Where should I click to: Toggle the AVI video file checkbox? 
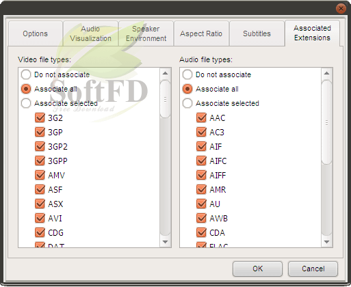tap(40, 218)
